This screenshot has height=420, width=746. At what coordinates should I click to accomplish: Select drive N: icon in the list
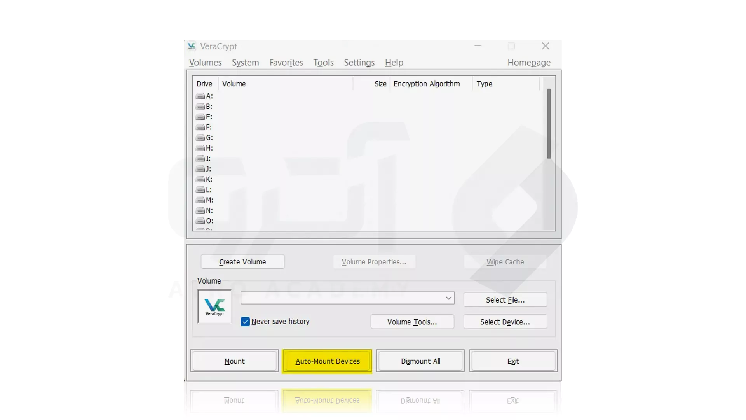(200, 210)
